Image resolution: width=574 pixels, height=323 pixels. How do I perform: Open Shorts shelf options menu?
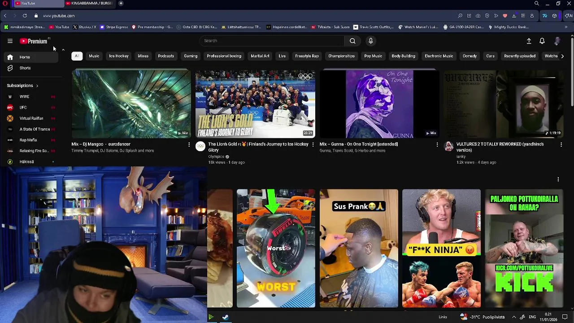558,179
